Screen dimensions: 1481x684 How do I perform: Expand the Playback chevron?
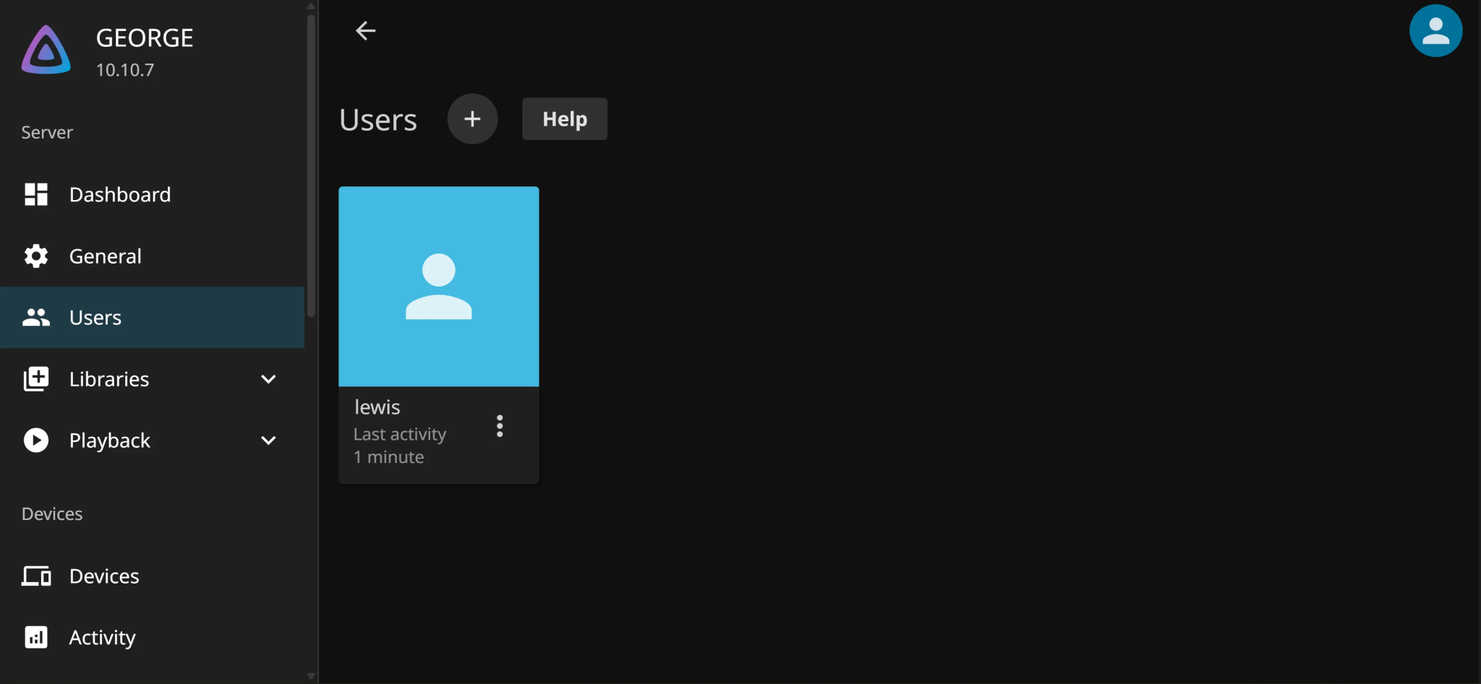[268, 441]
